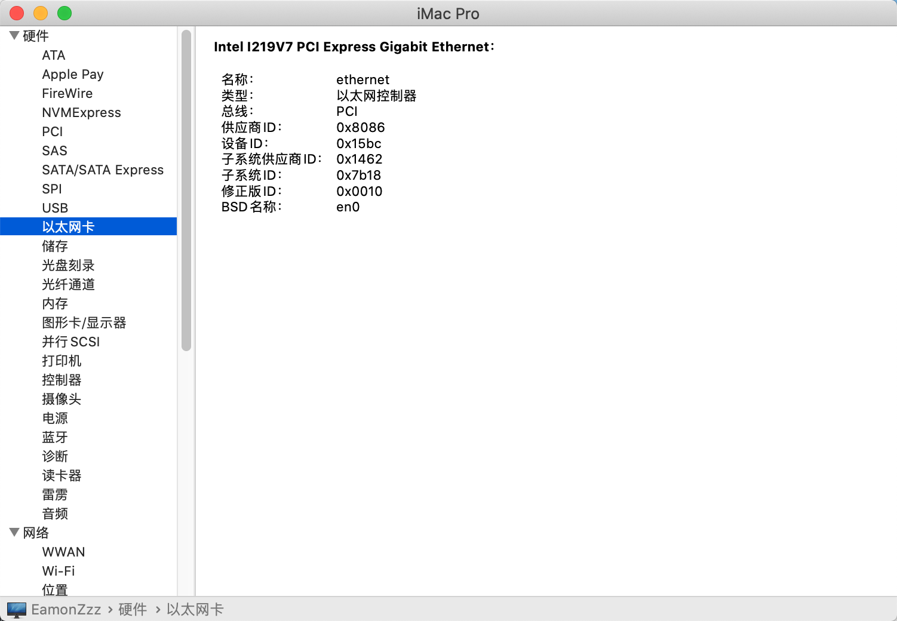The height and width of the screenshot is (621, 897).
Task: Select 控制器 controller entry
Action: (62, 380)
